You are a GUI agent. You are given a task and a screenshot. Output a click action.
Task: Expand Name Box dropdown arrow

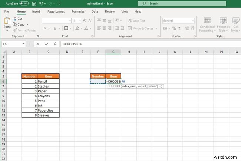pos(23,44)
